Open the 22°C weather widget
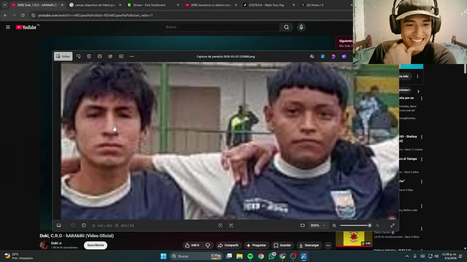467x262 pixels. pyautogui.click(x=19, y=256)
